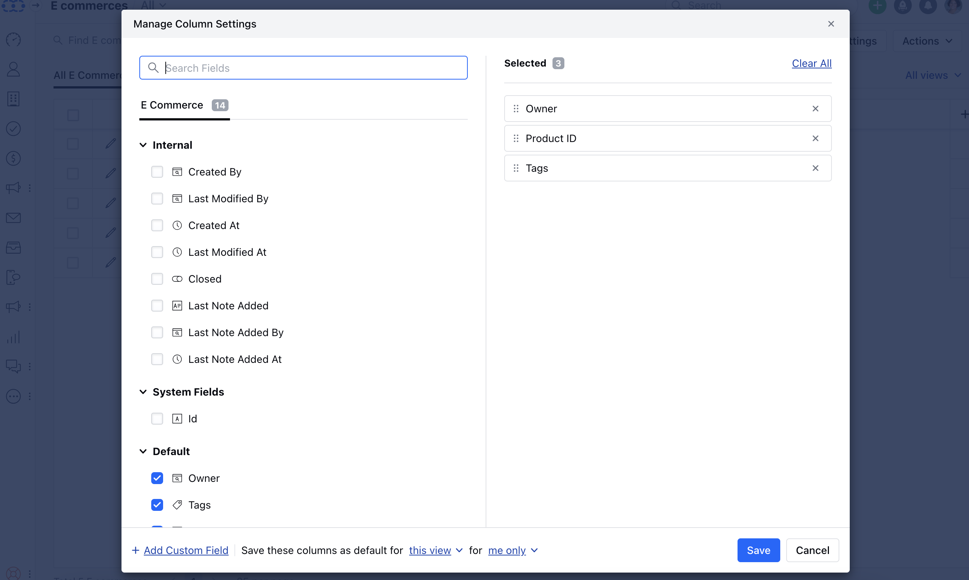Remove Owner from selected columns
969x580 pixels.
(x=815, y=109)
